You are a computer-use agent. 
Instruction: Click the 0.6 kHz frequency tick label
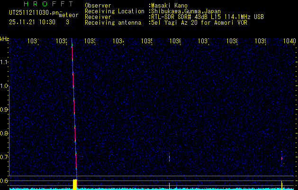pyautogui.click(x=5, y=180)
